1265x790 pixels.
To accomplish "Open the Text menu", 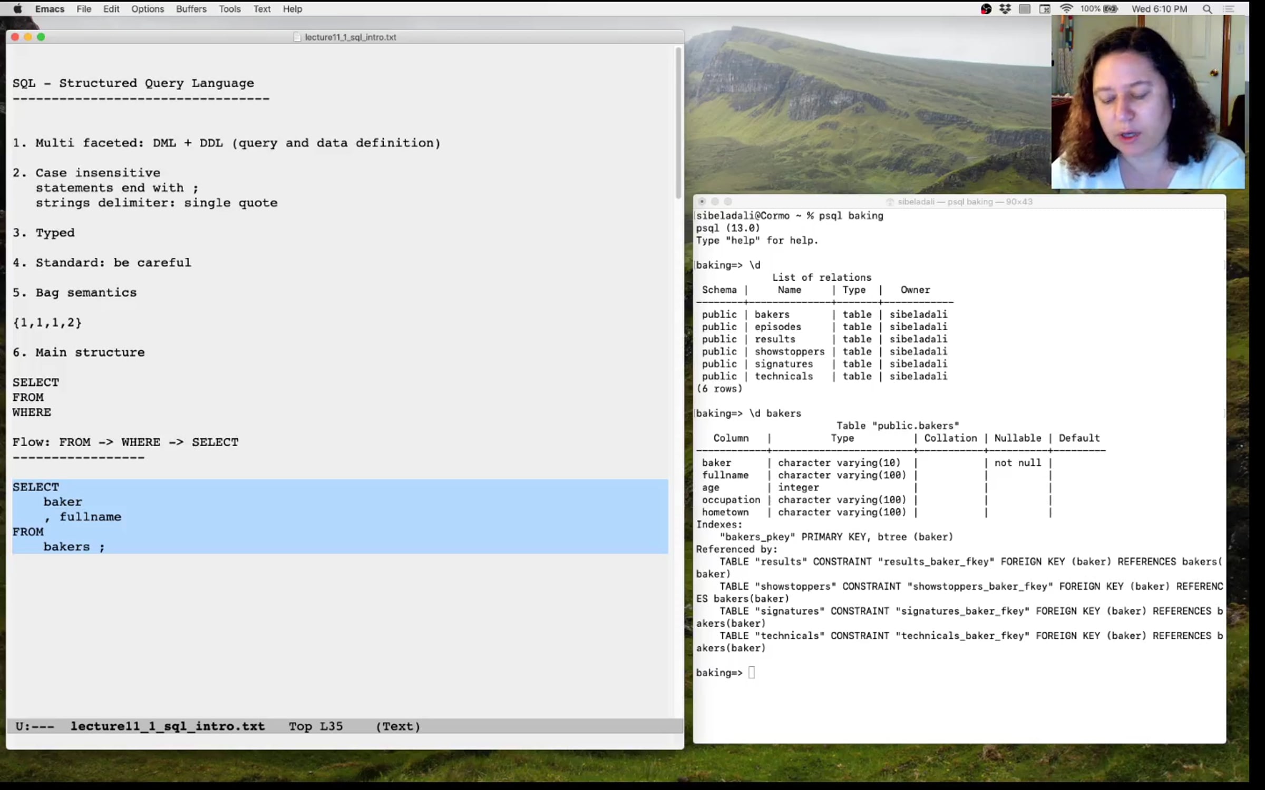I will click(x=262, y=9).
